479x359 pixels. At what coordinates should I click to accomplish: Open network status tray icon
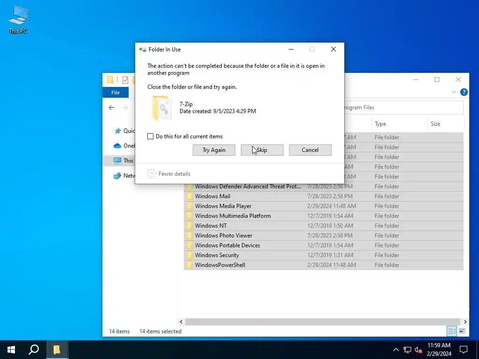pyautogui.click(x=407, y=350)
